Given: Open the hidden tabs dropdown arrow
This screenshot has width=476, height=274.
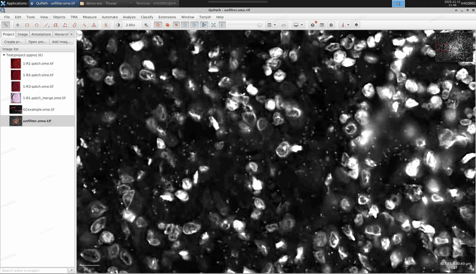Looking at the screenshot, I should [x=72, y=34].
